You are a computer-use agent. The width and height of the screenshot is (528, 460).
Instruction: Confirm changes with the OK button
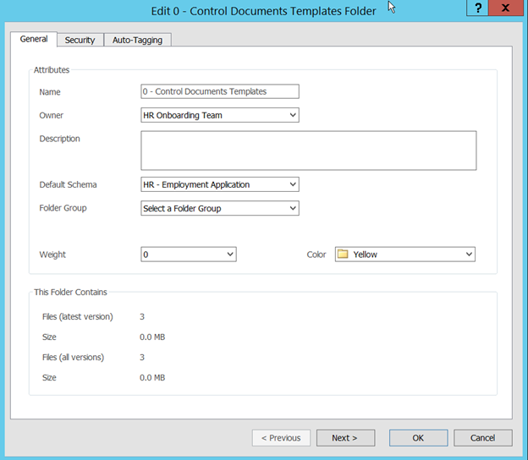click(x=418, y=438)
